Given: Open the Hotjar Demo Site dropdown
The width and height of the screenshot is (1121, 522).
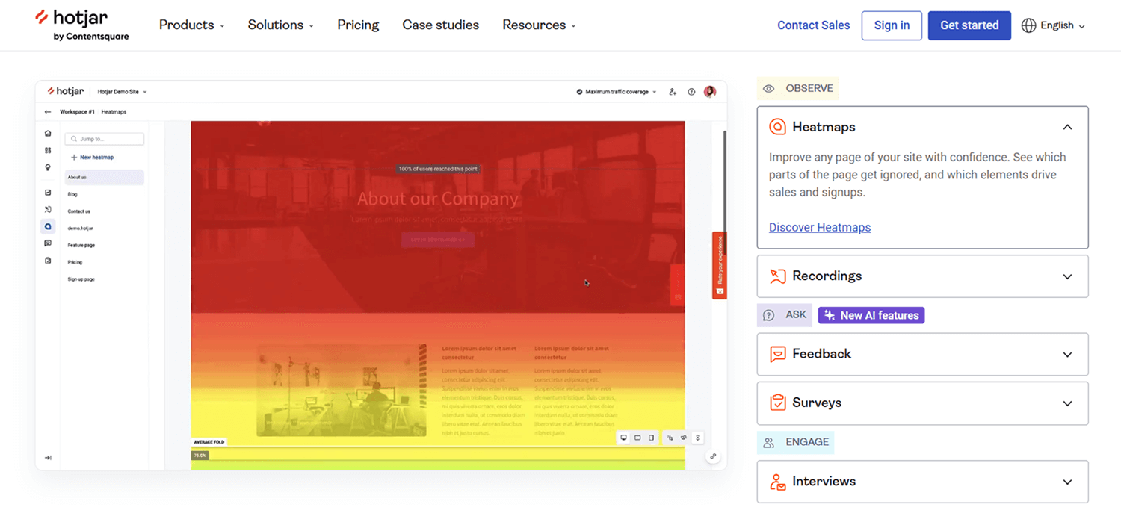Looking at the screenshot, I should 123,92.
